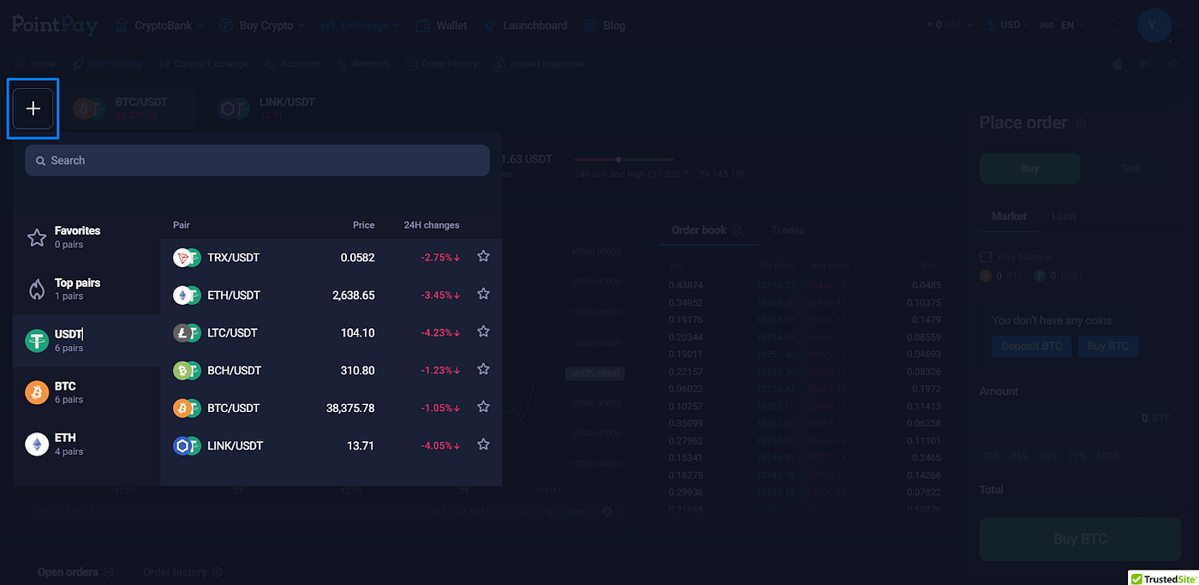Open the EN language selector
The width and height of the screenshot is (1199, 585).
coord(1062,25)
